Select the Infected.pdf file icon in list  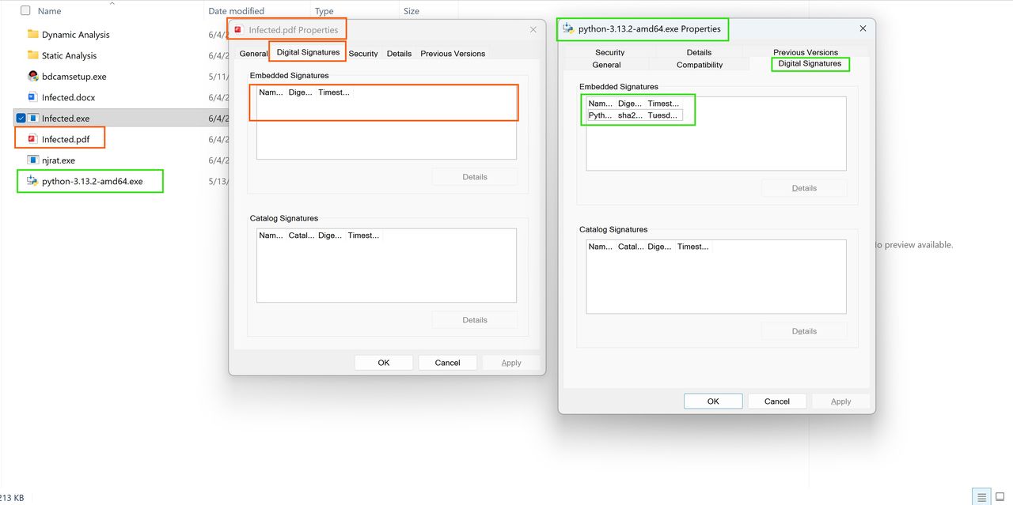[x=32, y=139]
